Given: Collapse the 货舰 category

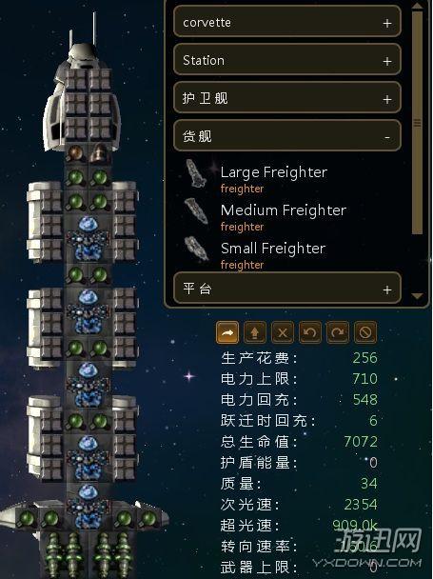Looking at the screenshot, I should coord(387,137).
